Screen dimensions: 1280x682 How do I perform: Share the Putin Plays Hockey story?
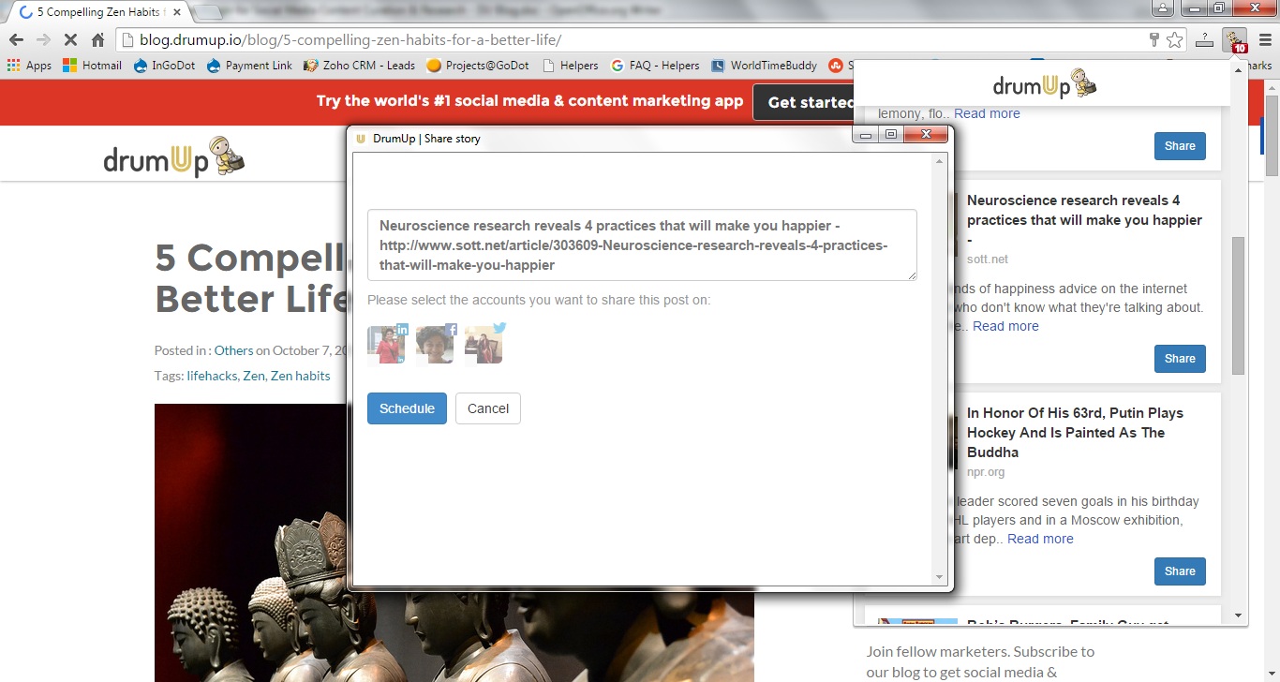(x=1180, y=571)
